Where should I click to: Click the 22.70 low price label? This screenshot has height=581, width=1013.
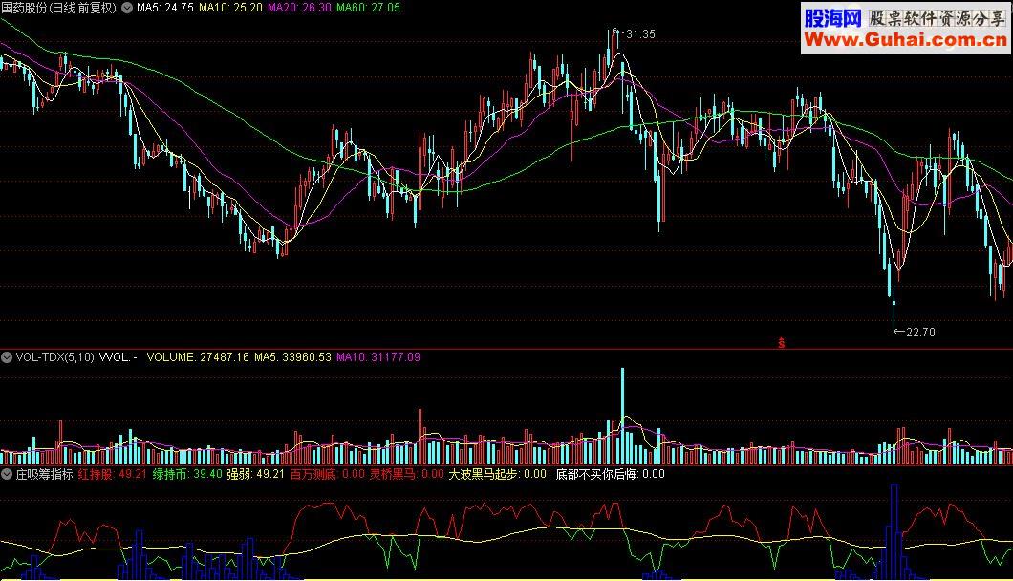[920, 333]
